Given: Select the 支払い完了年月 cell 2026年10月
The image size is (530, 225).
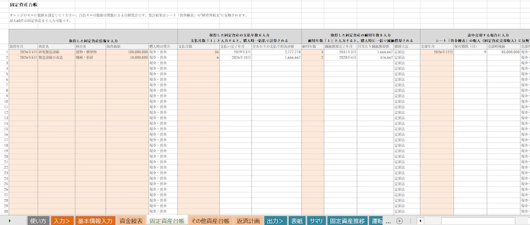Looking at the screenshot, I should click(235, 57).
